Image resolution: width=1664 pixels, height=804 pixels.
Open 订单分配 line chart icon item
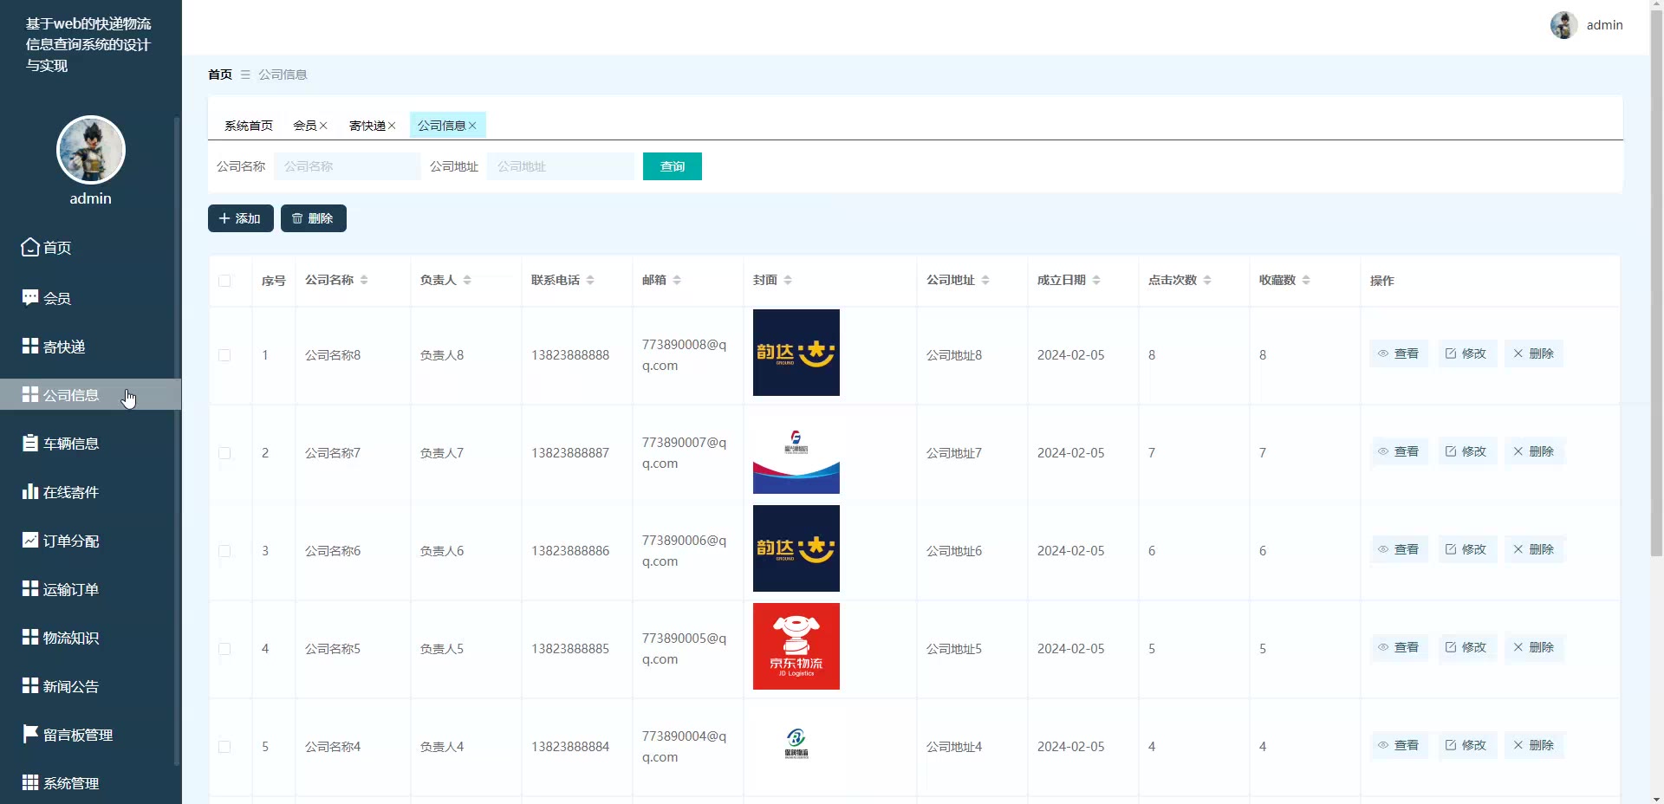tap(30, 540)
